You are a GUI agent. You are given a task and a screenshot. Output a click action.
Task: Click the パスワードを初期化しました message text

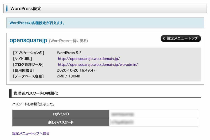click(x=33, y=104)
